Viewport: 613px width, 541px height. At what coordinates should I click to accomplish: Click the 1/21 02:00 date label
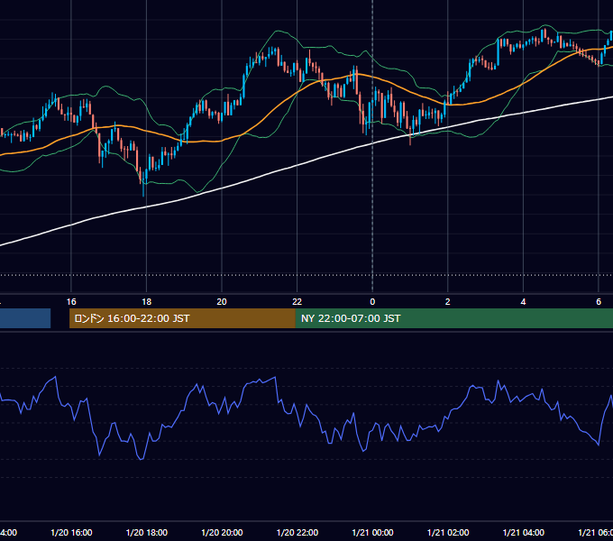coord(448,532)
